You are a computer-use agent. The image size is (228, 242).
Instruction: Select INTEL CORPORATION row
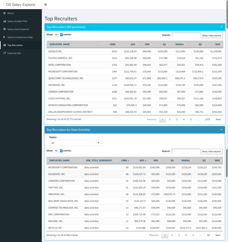[x=135, y=65]
